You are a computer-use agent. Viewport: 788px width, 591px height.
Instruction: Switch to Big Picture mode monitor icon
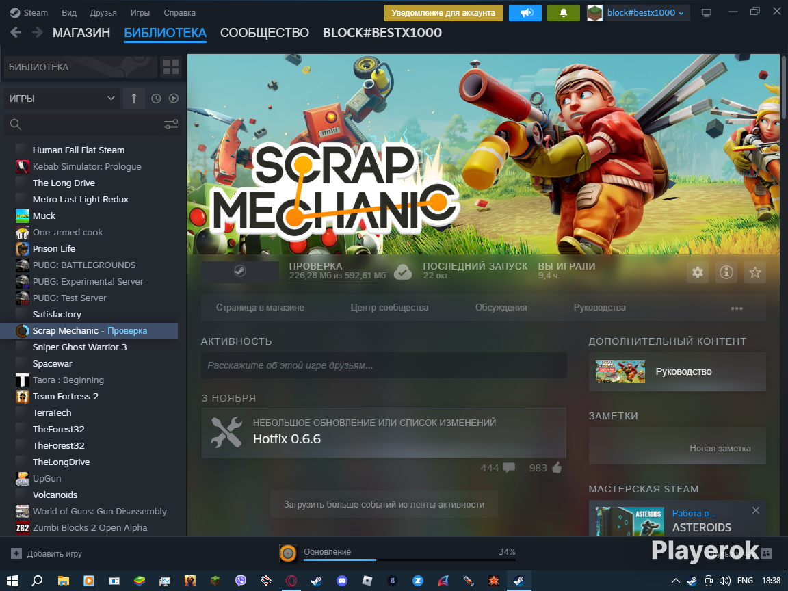(707, 12)
